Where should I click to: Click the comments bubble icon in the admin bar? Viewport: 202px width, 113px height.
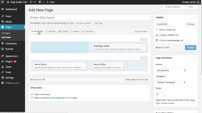coord(41,2)
